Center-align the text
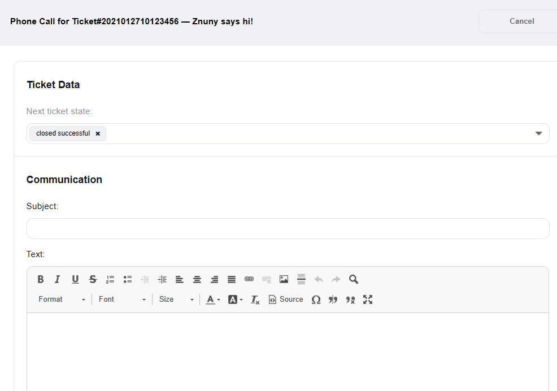This screenshot has height=391, width=557. coord(197,279)
